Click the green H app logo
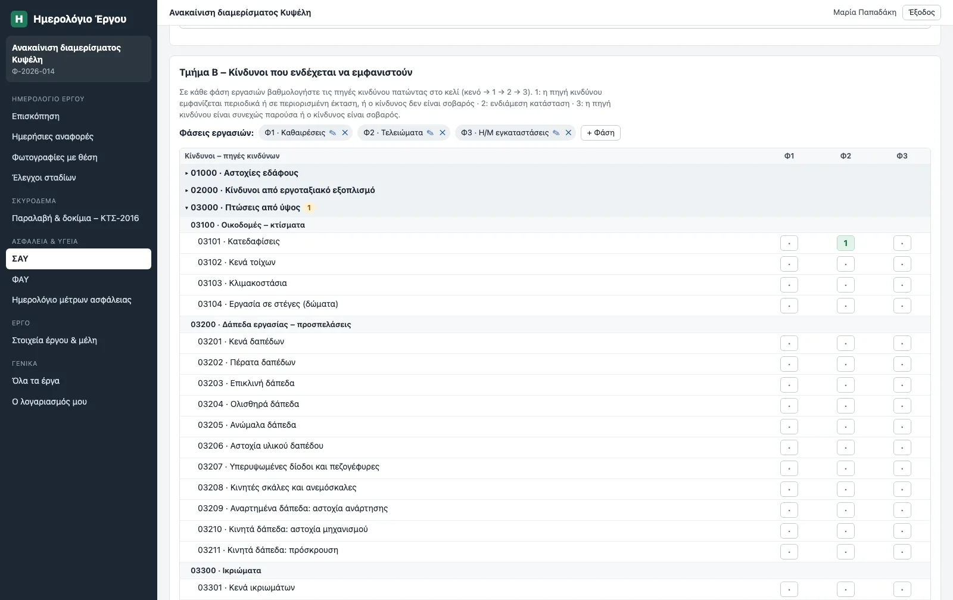 [x=19, y=19]
